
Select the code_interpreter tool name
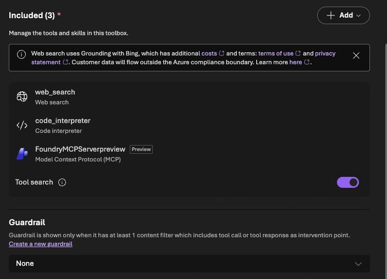[x=63, y=121]
